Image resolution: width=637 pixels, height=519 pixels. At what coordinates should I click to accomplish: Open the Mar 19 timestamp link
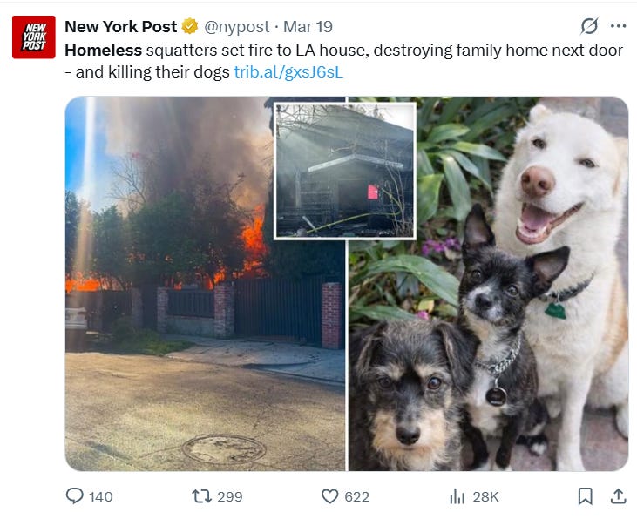(x=308, y=27)
